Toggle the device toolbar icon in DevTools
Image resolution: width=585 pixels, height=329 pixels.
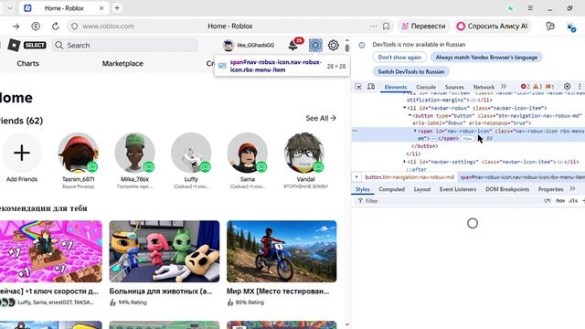pos(371,87)
